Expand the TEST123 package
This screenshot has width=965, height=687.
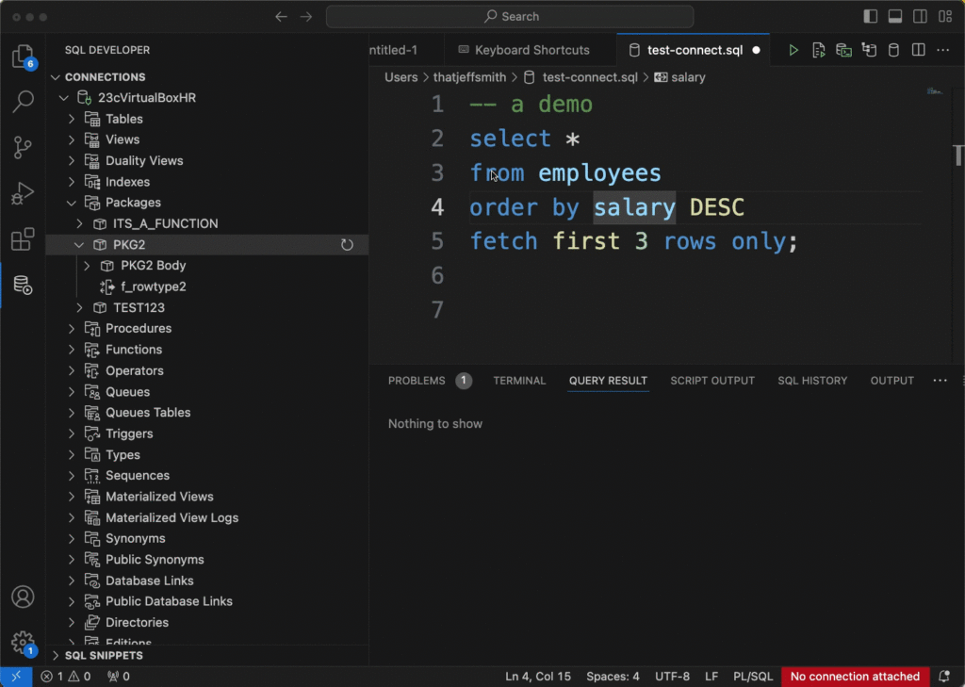(x=79, y=308)
